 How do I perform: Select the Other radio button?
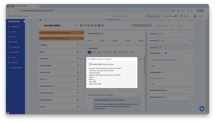pos(138,41)
